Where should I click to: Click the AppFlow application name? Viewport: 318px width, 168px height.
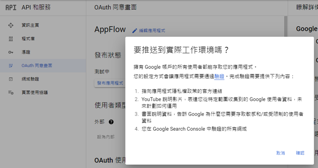(x=110, y=29)
